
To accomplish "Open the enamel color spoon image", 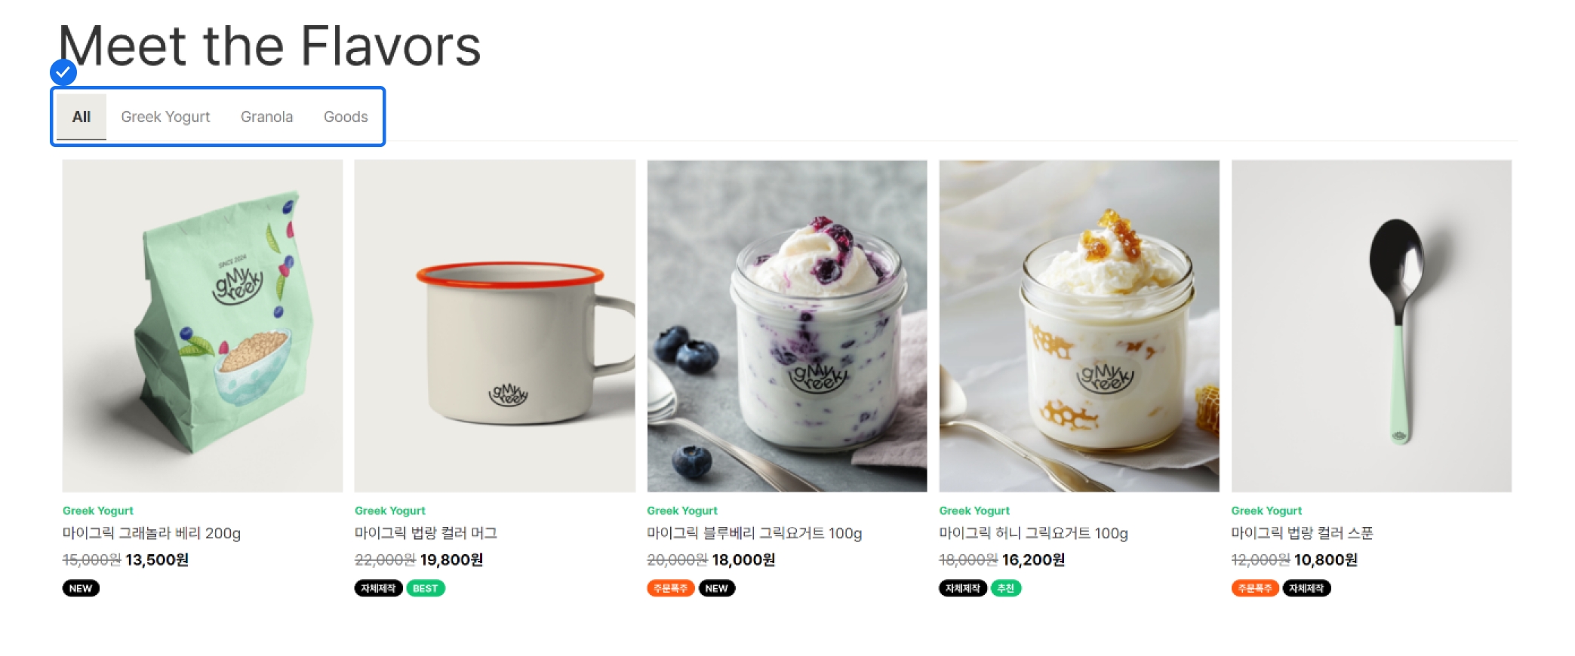I will (x=1371, y=326).
